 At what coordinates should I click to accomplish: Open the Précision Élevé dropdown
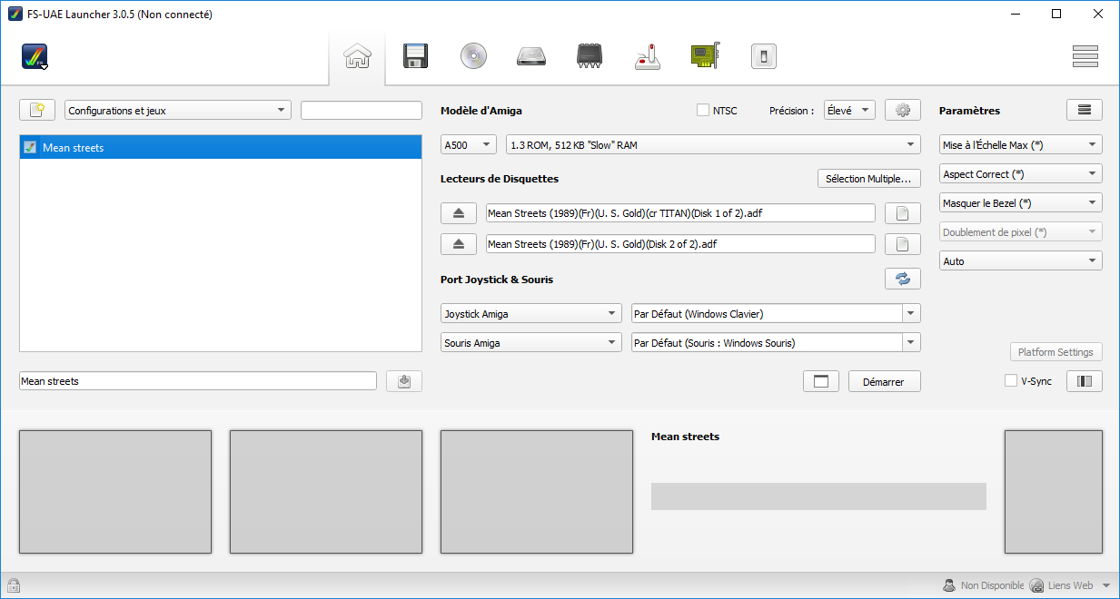pos(849,111)
